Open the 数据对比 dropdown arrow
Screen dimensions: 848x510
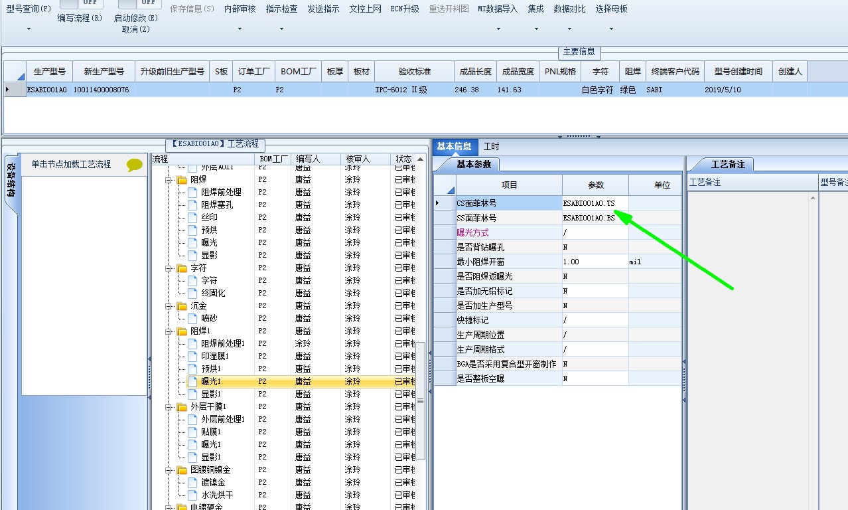(569, 29)
